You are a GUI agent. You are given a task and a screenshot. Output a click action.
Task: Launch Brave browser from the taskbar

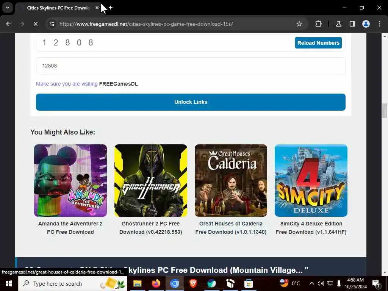coord(193,283)
